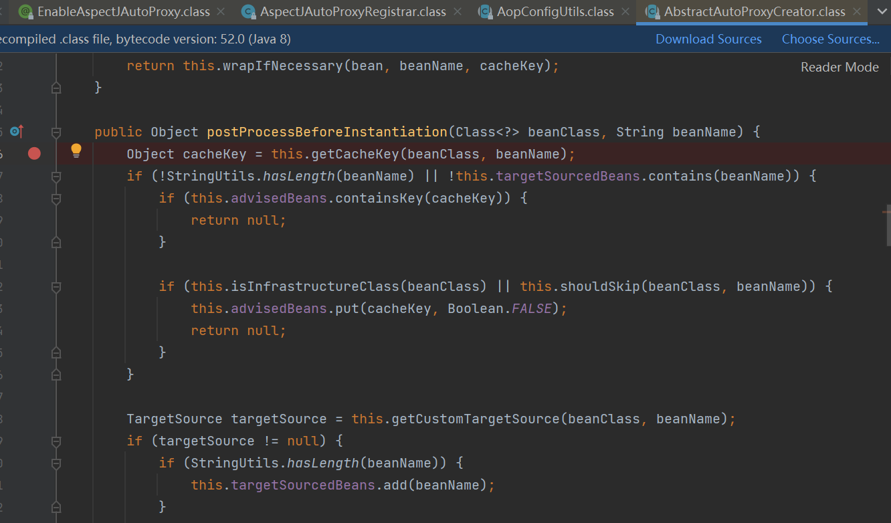Fold the isInfrastructureClass if block
This screenshot has width=891, height=523.
click(x=56, y=287)
